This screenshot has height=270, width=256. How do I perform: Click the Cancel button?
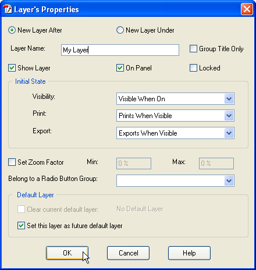[128, 253]
